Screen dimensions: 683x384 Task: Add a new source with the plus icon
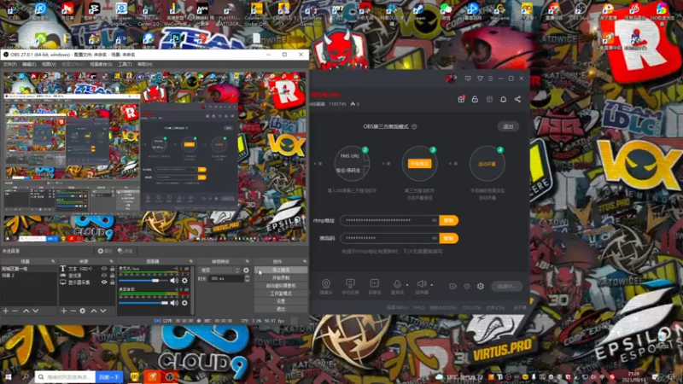63,311
